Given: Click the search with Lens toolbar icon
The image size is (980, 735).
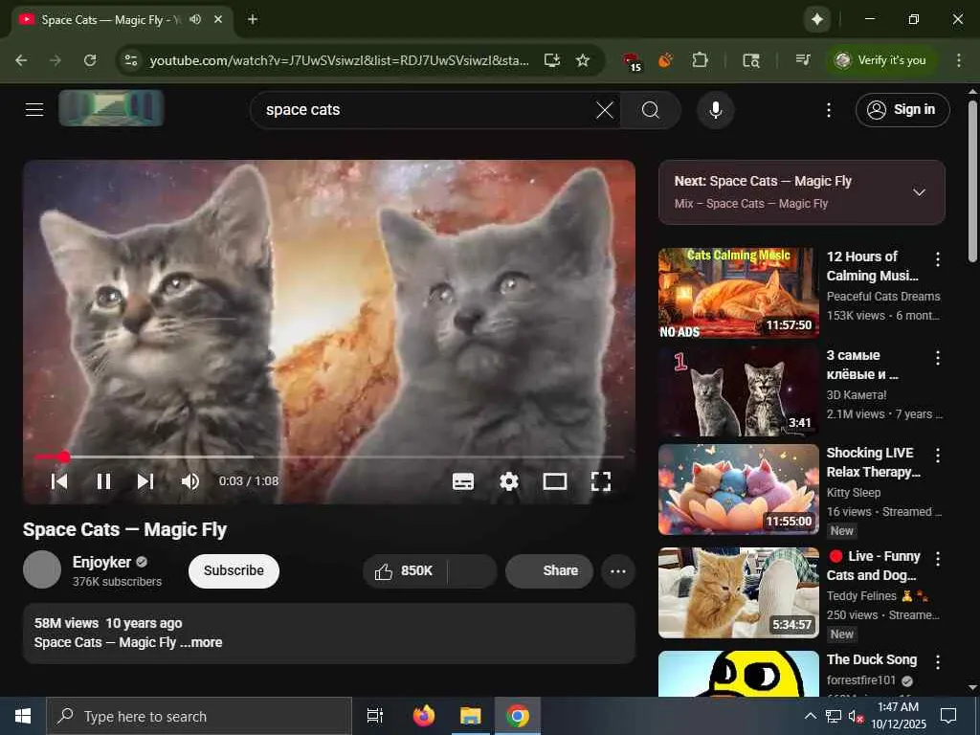Looking at the screenshot, I should pos(750,60).
